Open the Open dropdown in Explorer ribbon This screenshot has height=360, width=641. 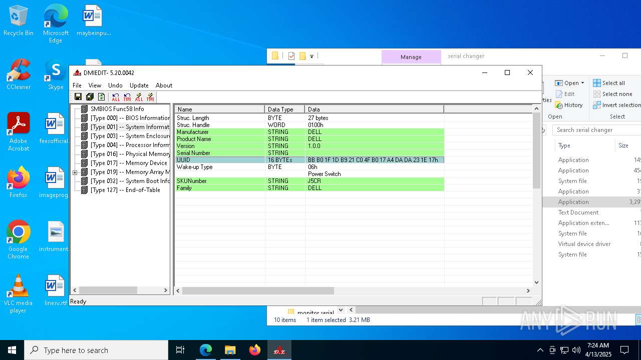(x=570, y=83)
